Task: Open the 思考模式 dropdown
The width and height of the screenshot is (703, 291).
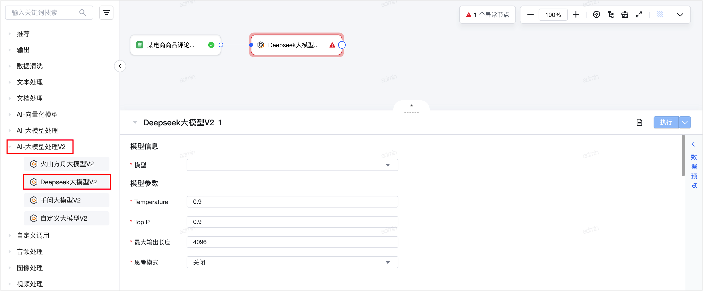Action: [x=292, y=262]
